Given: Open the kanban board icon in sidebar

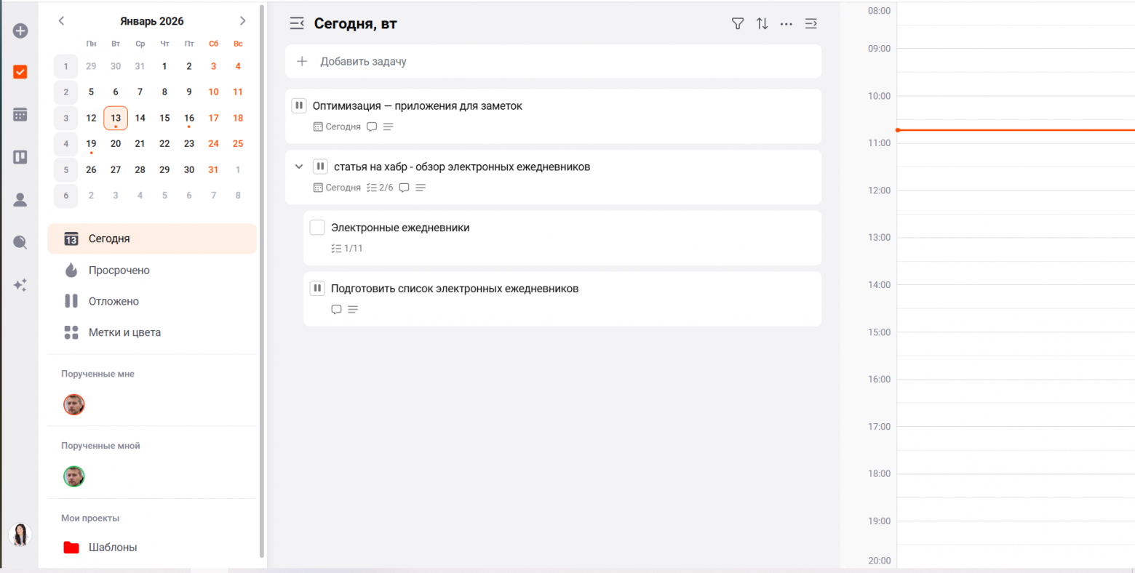Looking at the screenshot, I should coord(20,157).
